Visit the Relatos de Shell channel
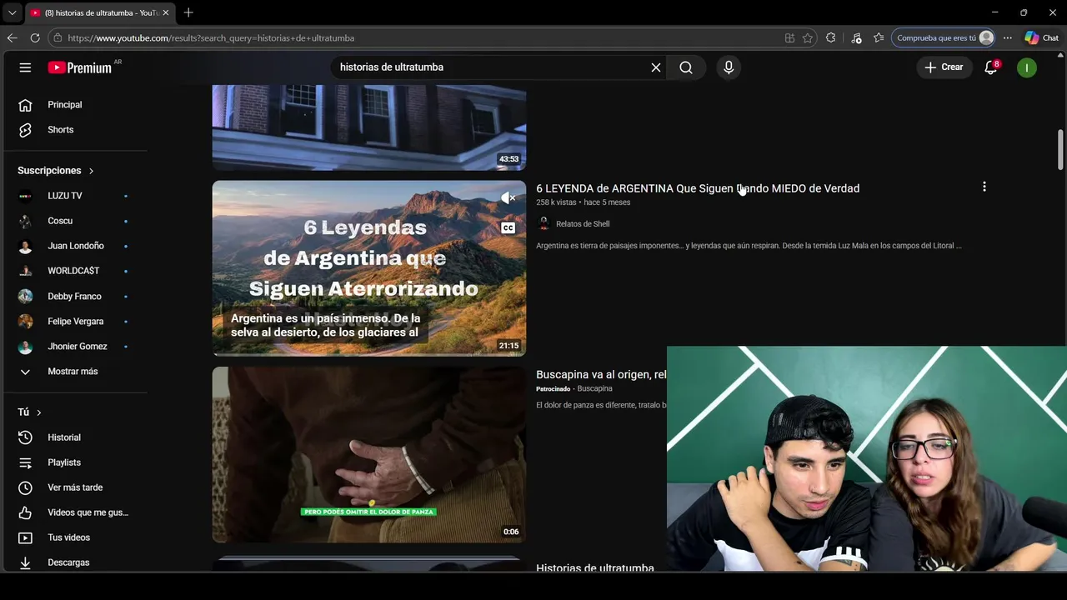Viewport: 1067px width, 600px height. (x=583, y=224)
